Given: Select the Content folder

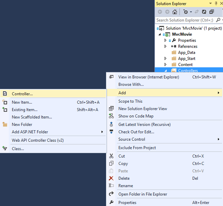Looking at the screenshot, I should 185,65.
